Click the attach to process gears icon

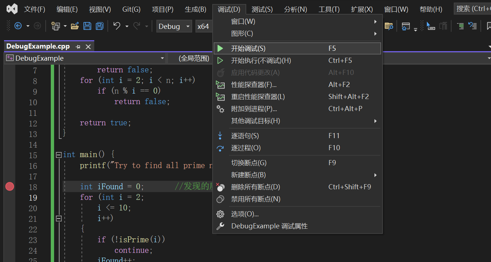pos(220,109)
